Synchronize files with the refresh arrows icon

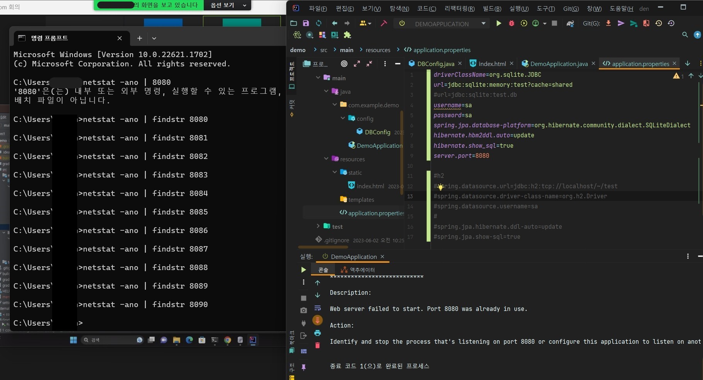tap(319, 24)
